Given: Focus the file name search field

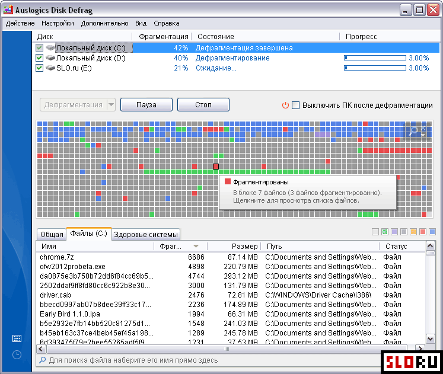Looking at the screenshot, I should (x=209, y=360).
